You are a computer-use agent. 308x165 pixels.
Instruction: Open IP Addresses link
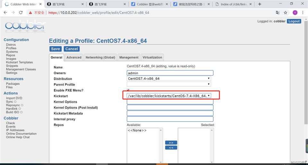tap(15, 130)
